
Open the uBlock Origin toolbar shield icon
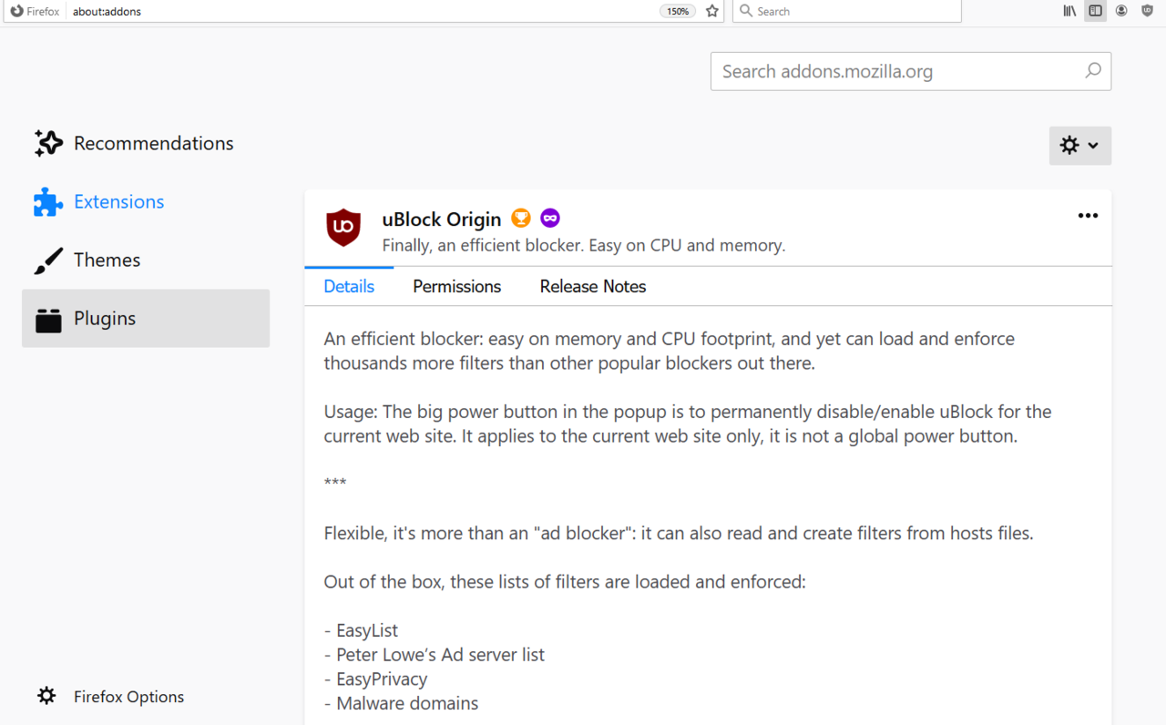(1148, 11)
